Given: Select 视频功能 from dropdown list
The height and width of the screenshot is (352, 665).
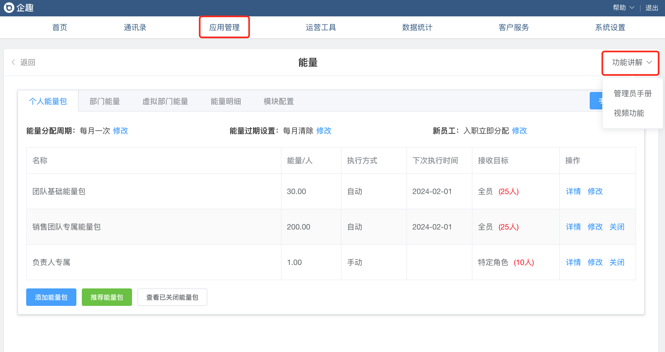Looking at the screenshot, I should pyautogui.click(x=629, y=113).
